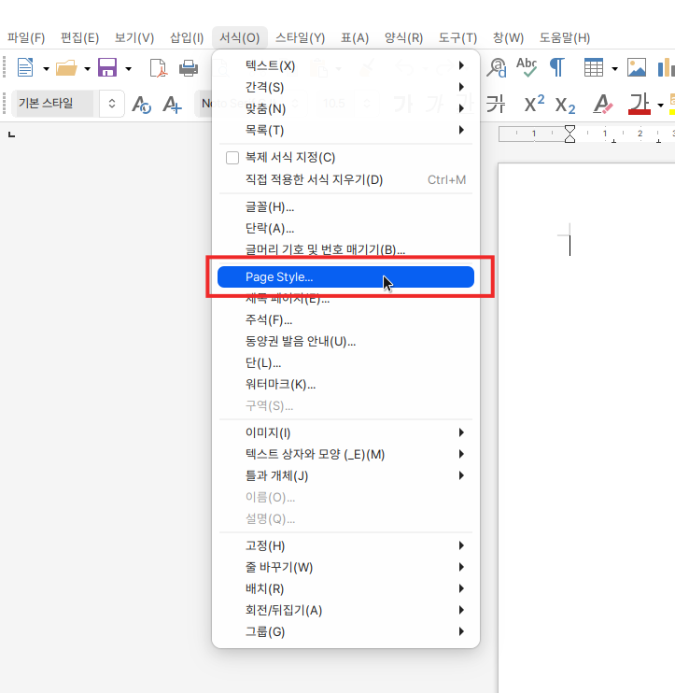Screen dimensions: 675x693
Task: Click the spelling check Abc icon
Action: (x=527, y=67)
